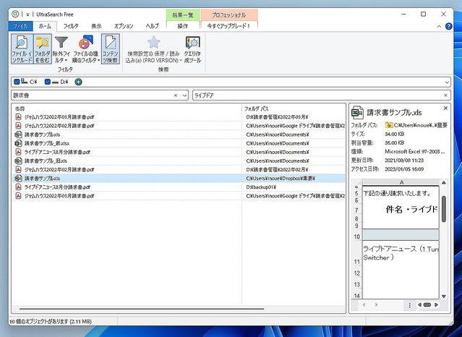Close the 請求書サンプル.xls preview pane
This screenshot has width=462, height=337.
(x=445, y=108)
